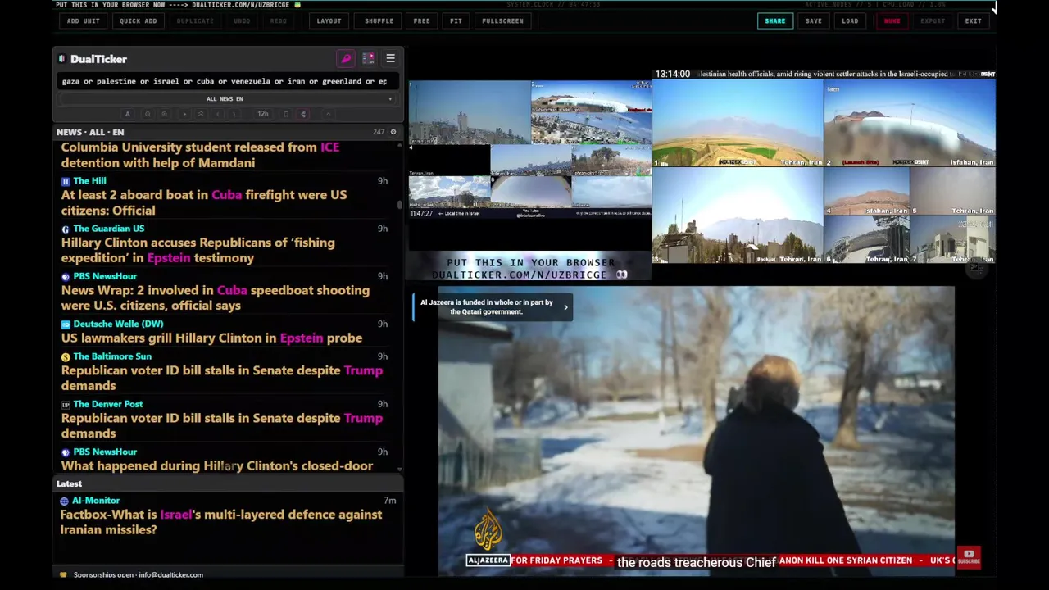1049x590 pixels.
Task: Change the 12h time range setting
Action: point(263,114)
